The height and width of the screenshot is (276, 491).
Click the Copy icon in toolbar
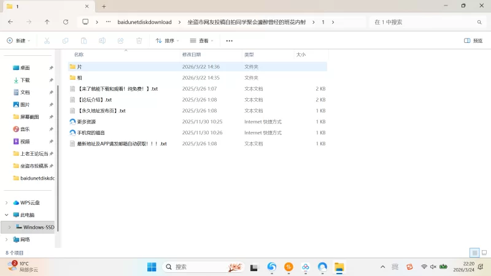(65, 40)
